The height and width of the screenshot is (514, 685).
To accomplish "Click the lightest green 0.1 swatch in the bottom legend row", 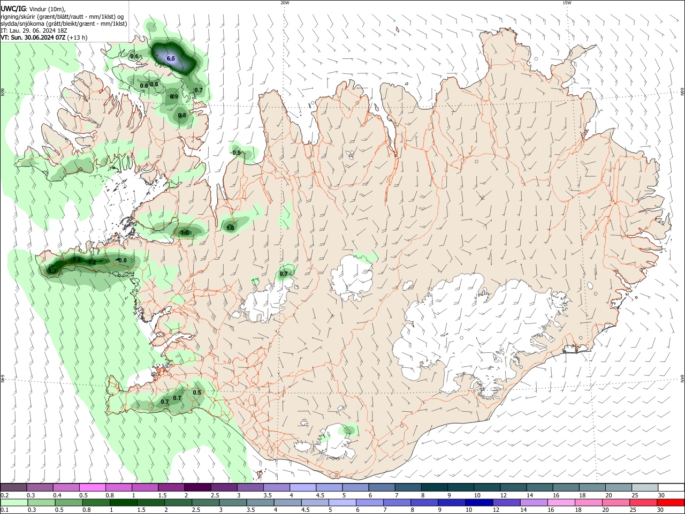I will 13,502.
